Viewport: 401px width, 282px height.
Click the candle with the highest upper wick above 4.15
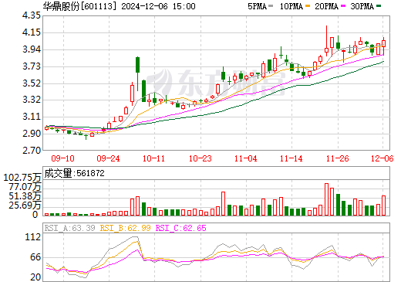pyautogui.click(x=326, y=41)
